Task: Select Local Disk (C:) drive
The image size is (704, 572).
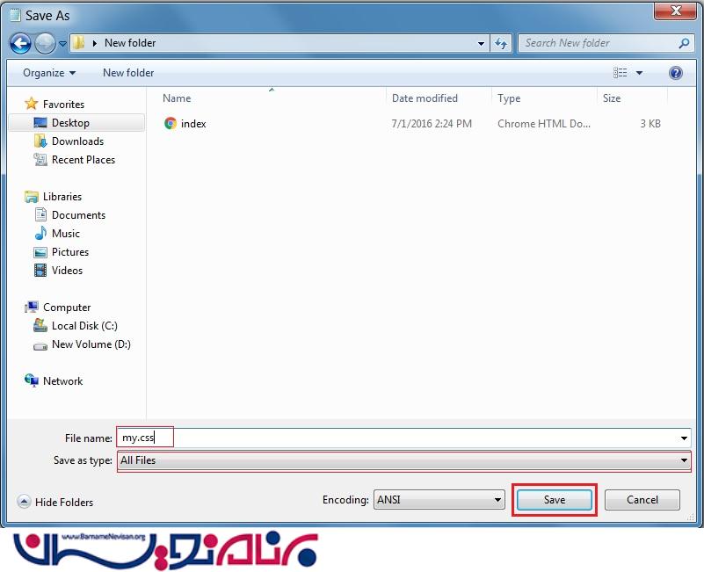Action: (x=84, y=326)
